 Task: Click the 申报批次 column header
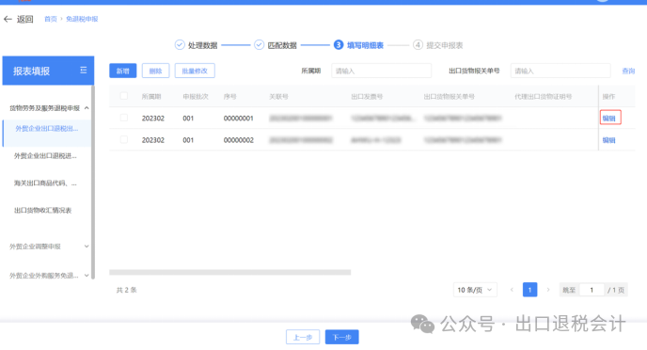[x=196, y=97]
